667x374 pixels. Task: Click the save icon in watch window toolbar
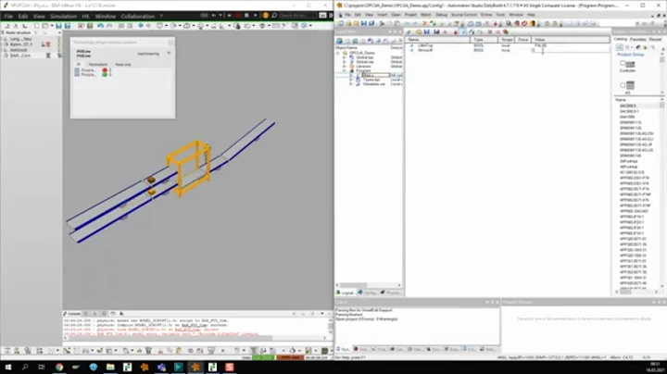point(427,31)
